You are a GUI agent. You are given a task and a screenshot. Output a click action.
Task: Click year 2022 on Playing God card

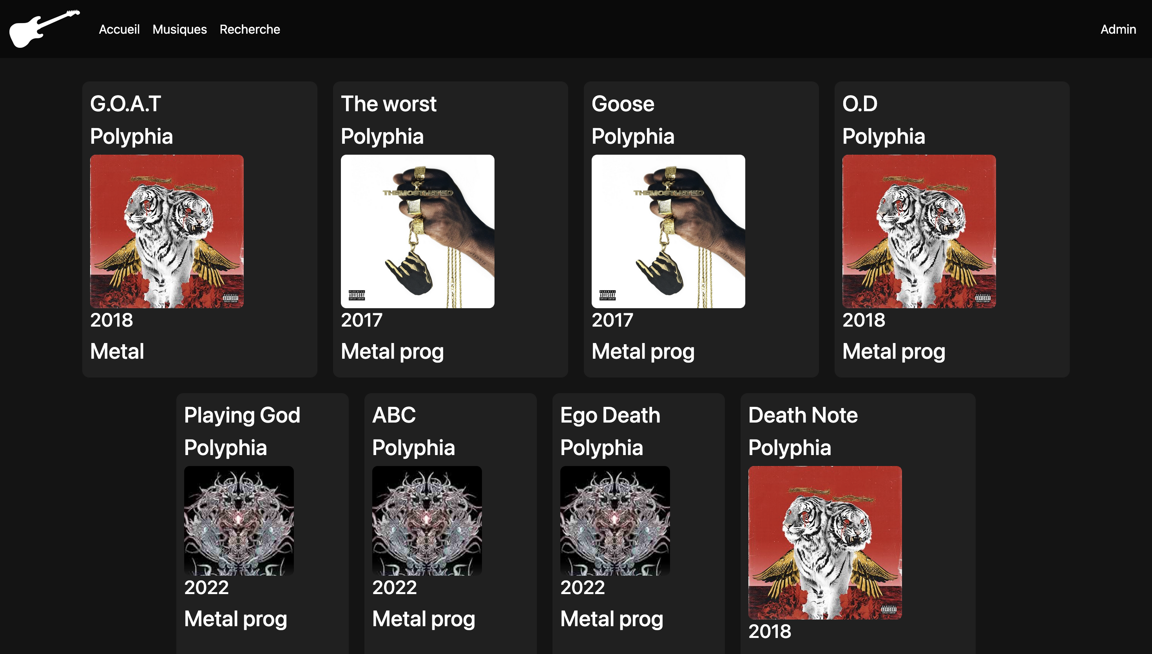click(x=206, y=587)
